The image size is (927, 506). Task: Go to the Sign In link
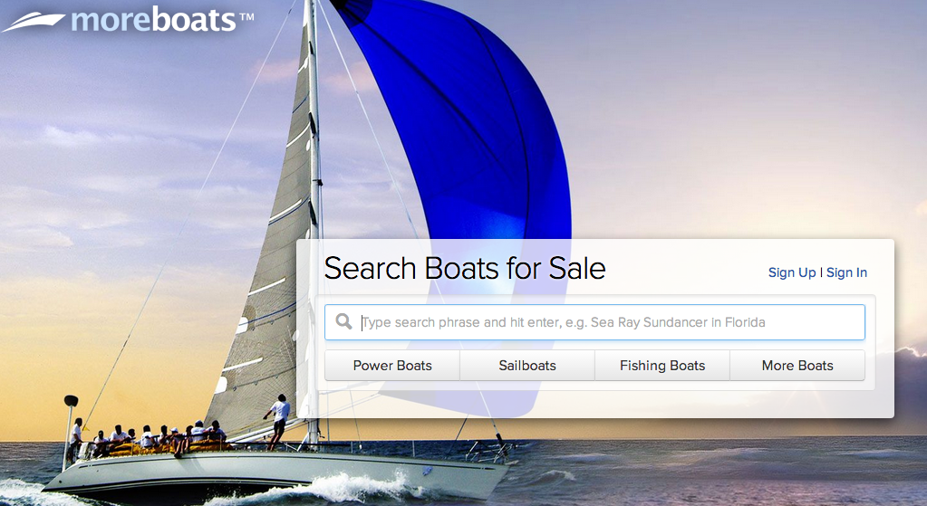[x=846, y=272]
